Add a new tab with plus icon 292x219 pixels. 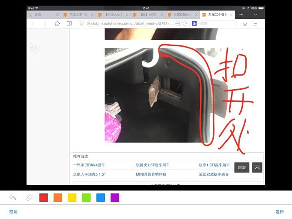pos(241,15)
